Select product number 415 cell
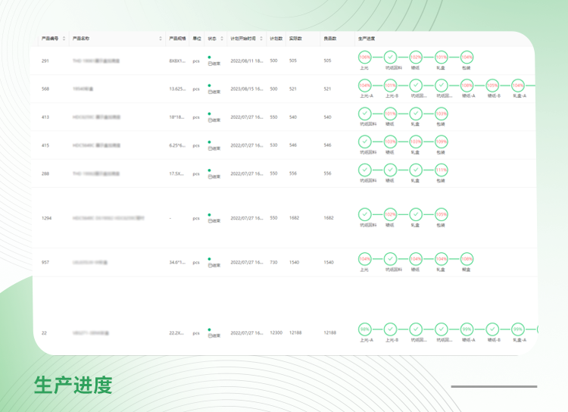The width and height of the screenshot is (568, 412). 45,145
